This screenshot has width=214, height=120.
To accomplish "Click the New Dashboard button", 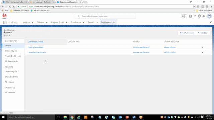I will (187, 33).
